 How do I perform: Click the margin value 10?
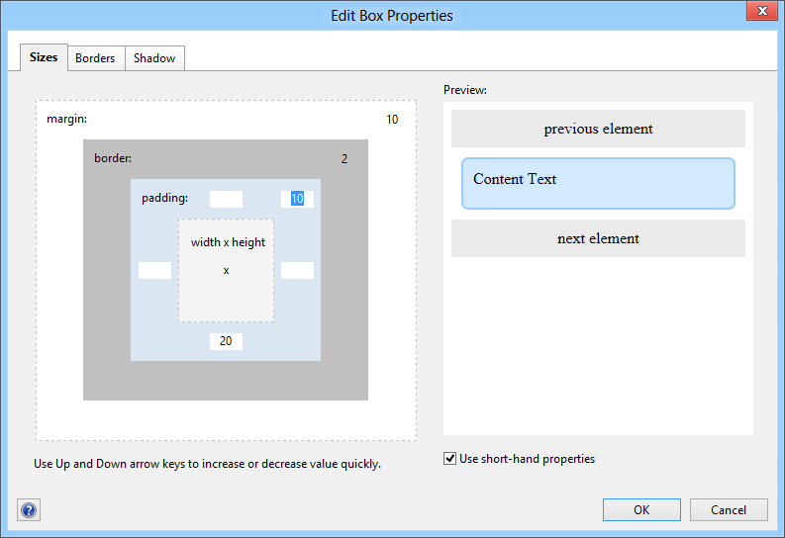[392, 120]
